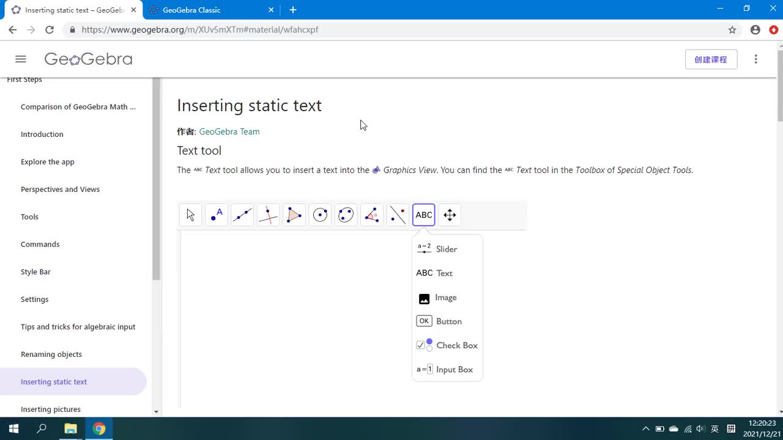Select the Perpendicular Line tool
783x440 pixels.
(268, 215)
